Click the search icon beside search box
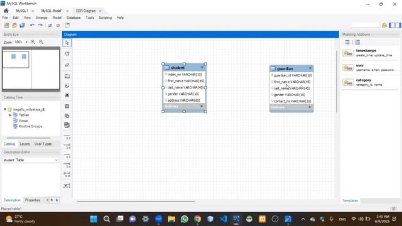Image resolution: width=402 pixels, height=226 pixels. (384, 25)
